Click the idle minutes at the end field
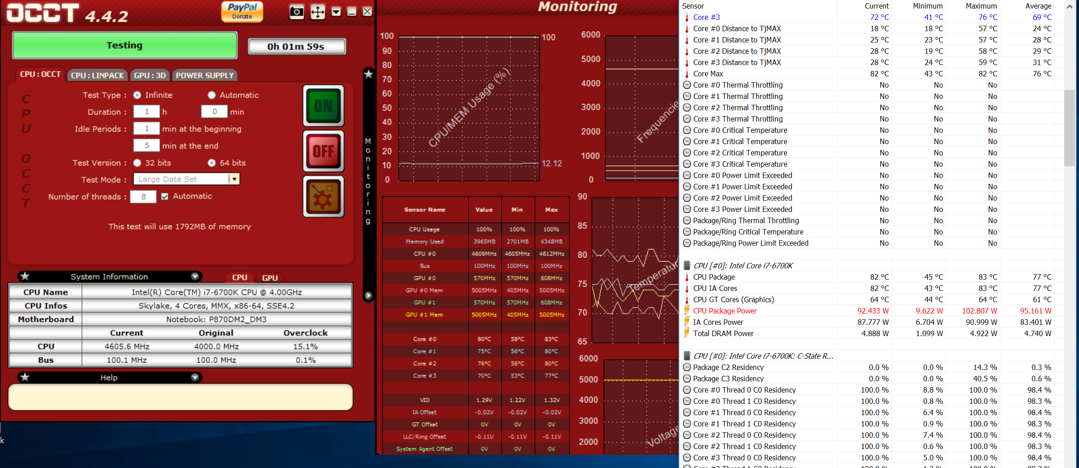This screenshot has height=468, width=1079. tap(147, 145)
